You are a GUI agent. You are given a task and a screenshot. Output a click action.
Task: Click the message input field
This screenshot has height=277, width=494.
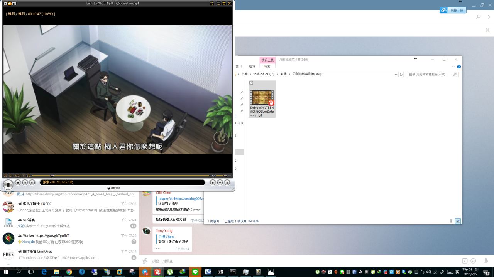point(305,261)
